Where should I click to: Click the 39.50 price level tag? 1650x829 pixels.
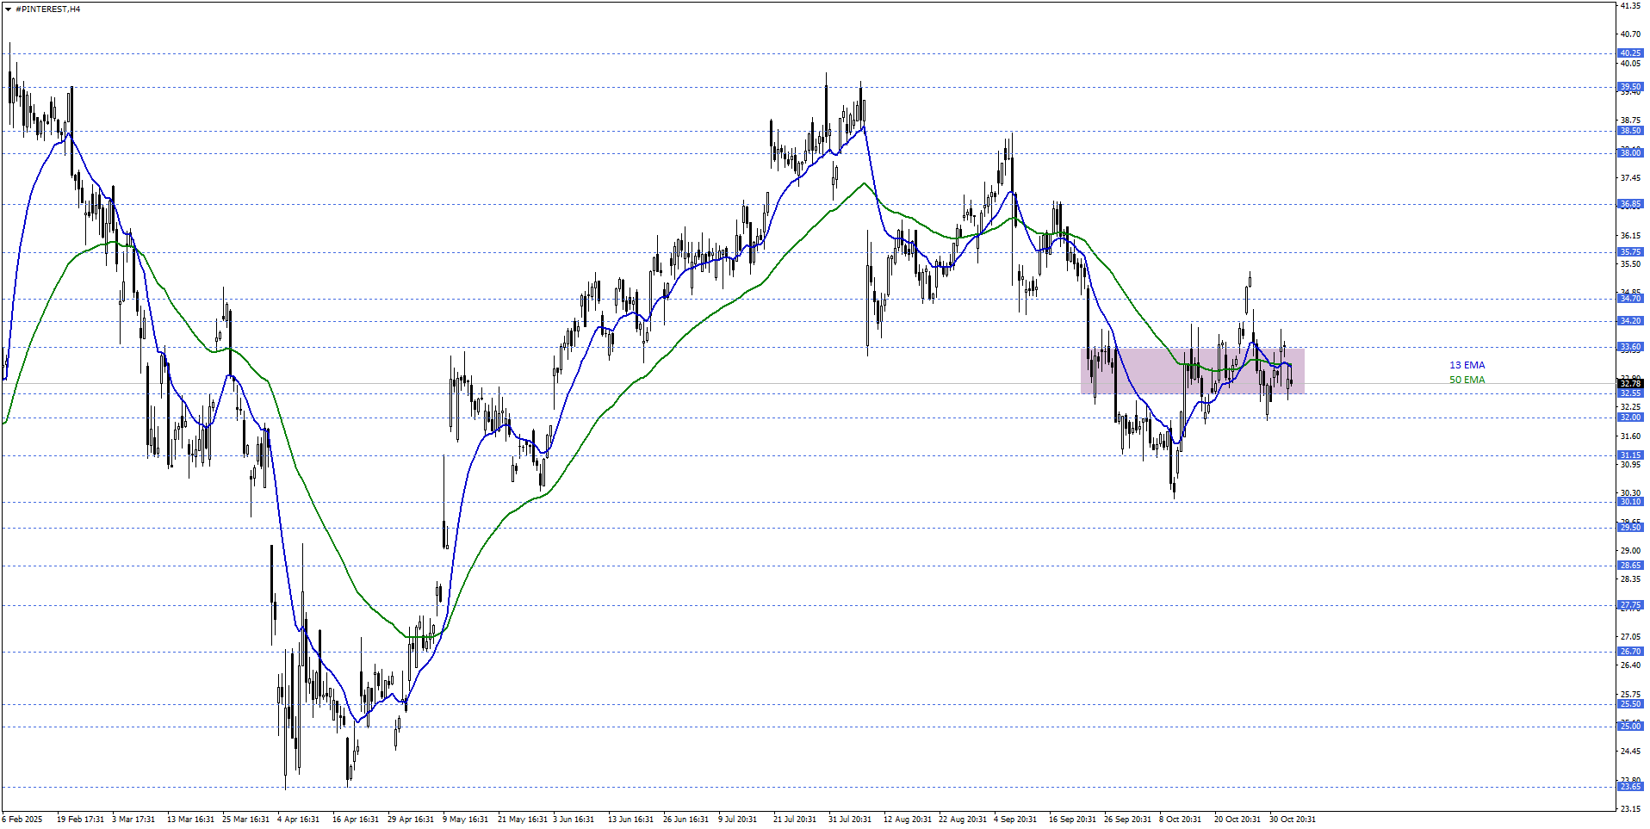click(x=1630, y=87)
